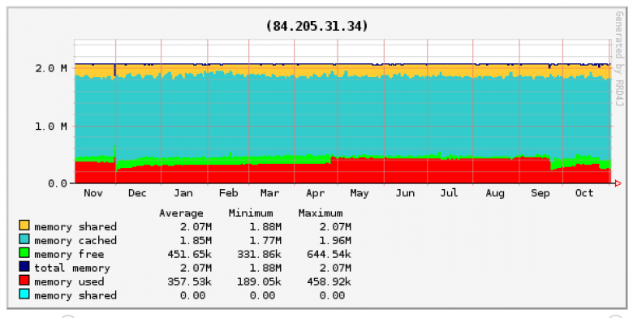Click the orange memory shared legend swatch
This screenshot has width=633, height=318.
(24, 226)
